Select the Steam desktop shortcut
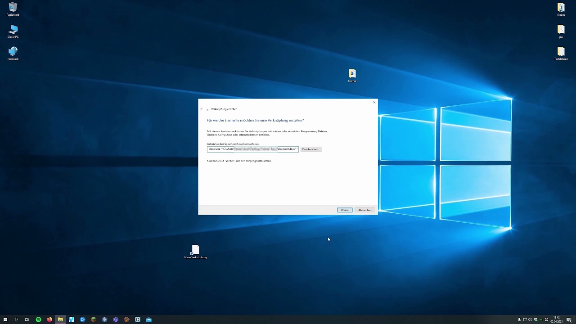This screenshot has height=324, width=576. click(x=561, y=9)
